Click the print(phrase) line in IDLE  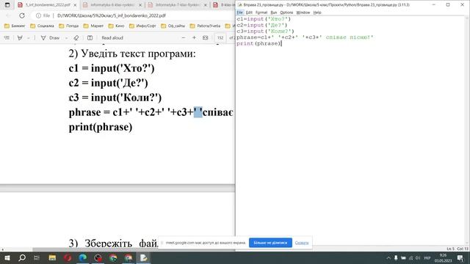[x=258, y=44]
